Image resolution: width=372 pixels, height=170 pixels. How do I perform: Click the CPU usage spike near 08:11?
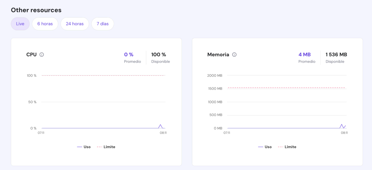point(160,125)
